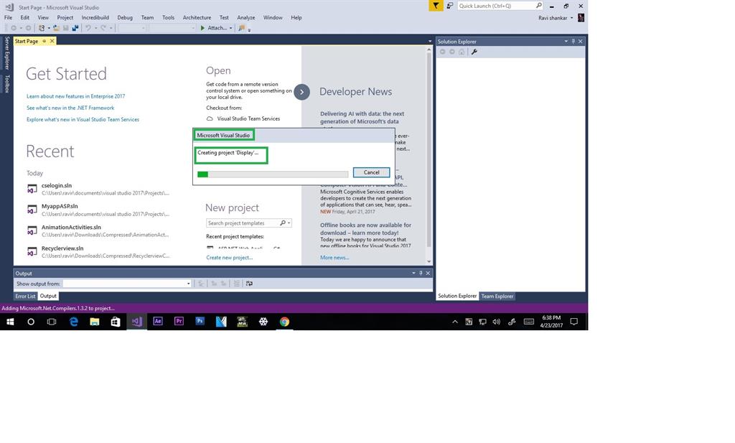Open Explore what's new in Team Services link
This screenshot has width=735, height=443.
point(83,119)
